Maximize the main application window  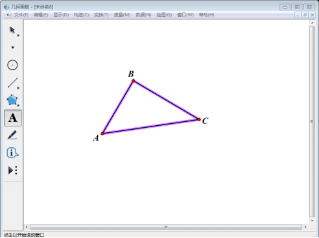coord(297,7)
